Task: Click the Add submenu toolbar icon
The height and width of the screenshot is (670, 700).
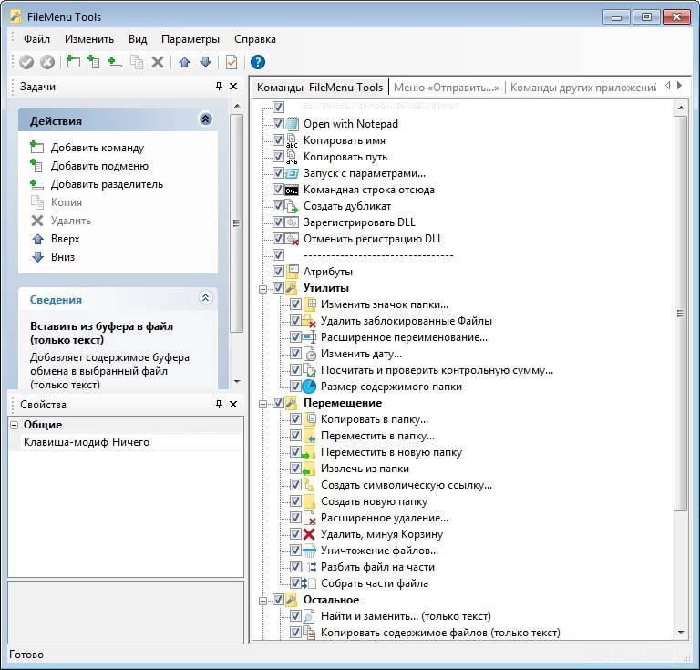Action: pos(93,62)
